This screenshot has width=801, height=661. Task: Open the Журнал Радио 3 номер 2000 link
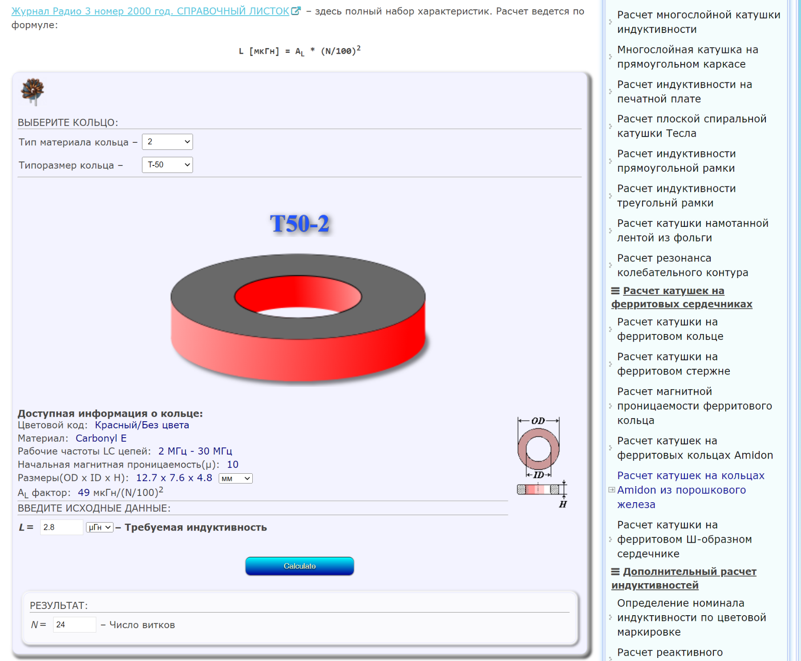click(150, 11)
